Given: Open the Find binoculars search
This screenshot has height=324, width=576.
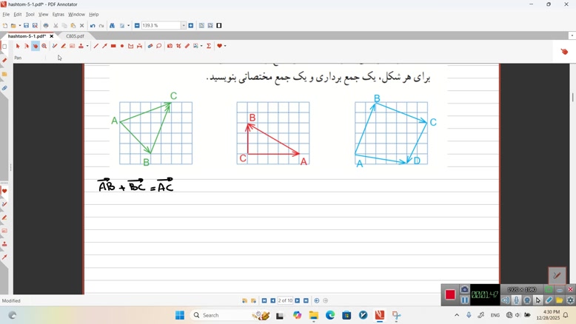Looking at the screenshot, I should tap(113, 26).
